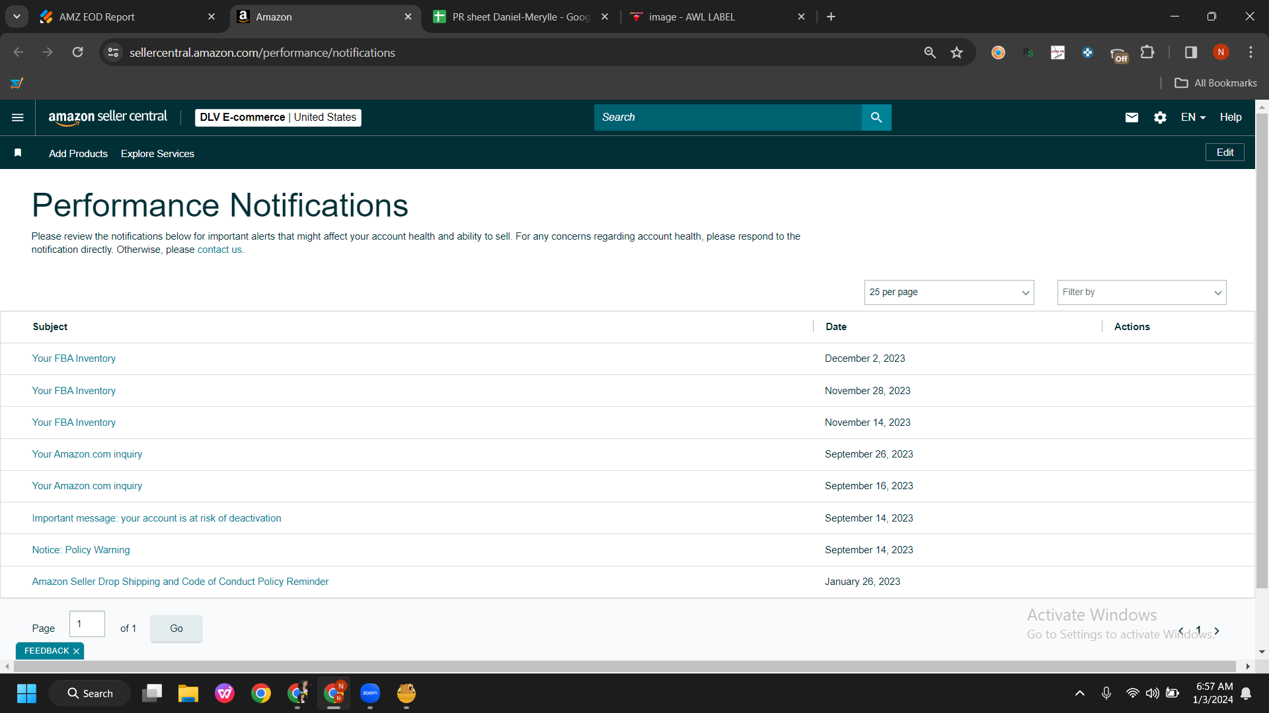Viewport: 1269px width, 713px height.
Task: Click the browser back arrow
Action: click(19, 52)
